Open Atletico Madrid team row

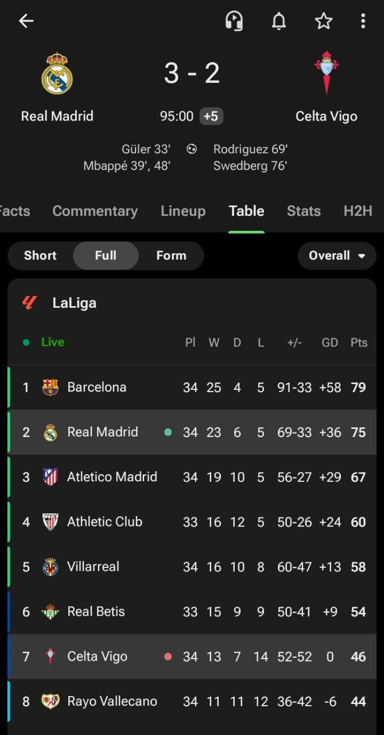192,477
